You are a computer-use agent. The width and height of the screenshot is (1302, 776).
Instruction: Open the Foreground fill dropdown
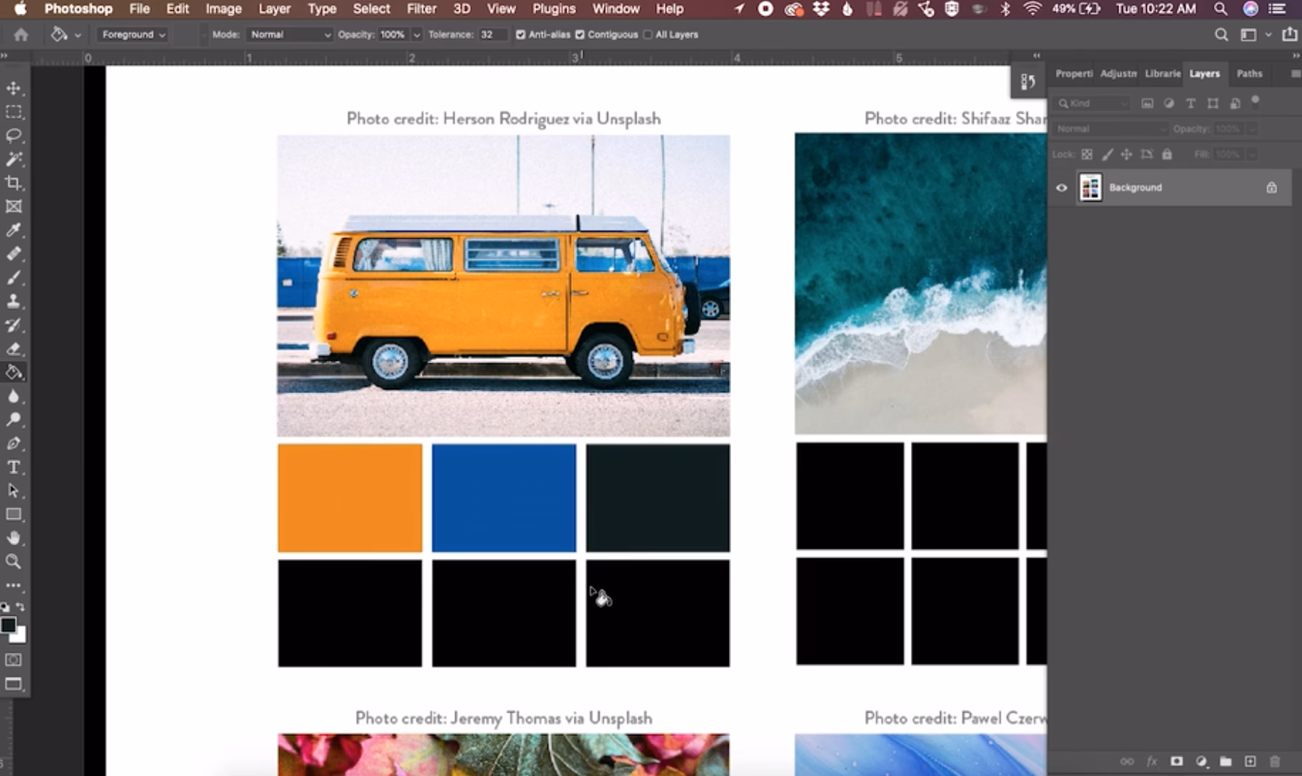coord(131,34)
